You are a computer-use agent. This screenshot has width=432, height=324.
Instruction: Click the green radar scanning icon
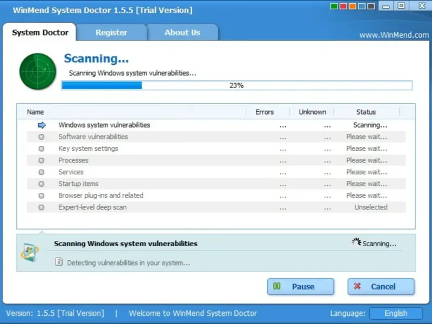point(38,71)
